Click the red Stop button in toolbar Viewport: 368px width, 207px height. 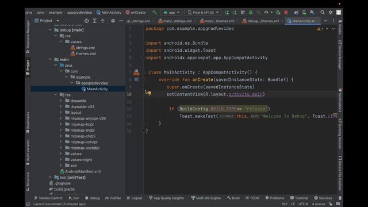click(286, 13)
